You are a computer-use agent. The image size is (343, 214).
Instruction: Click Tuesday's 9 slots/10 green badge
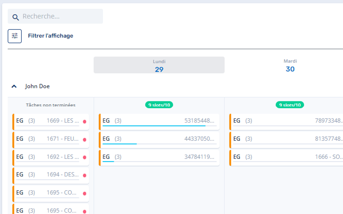tap(289, 105)
